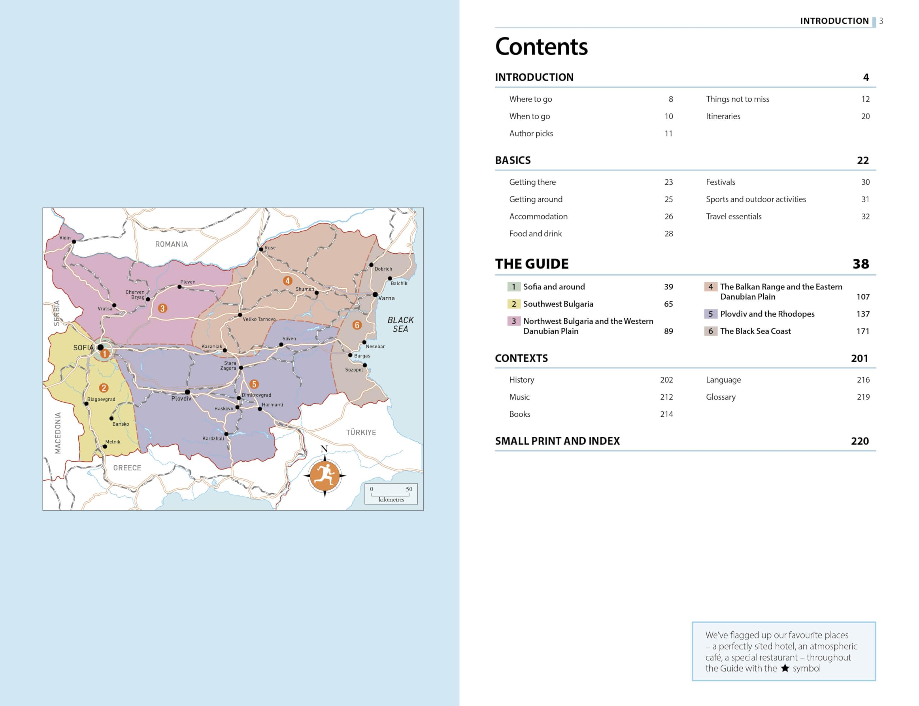Open 'Sofia and around' chapter
This screenshot has width=919, height=706.
click(554, 287)
